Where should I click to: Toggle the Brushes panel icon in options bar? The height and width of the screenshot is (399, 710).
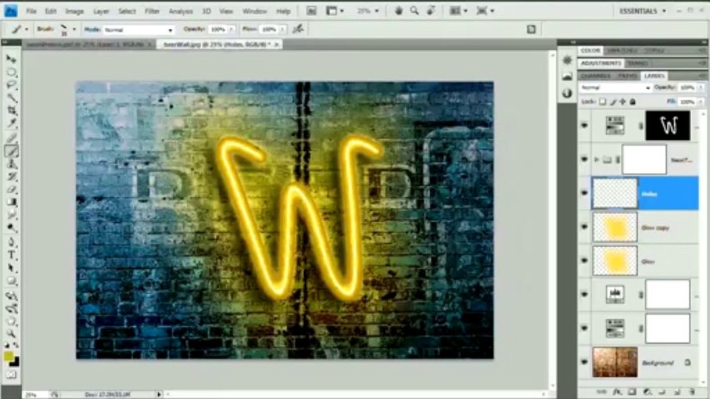[x=531, y=29]
